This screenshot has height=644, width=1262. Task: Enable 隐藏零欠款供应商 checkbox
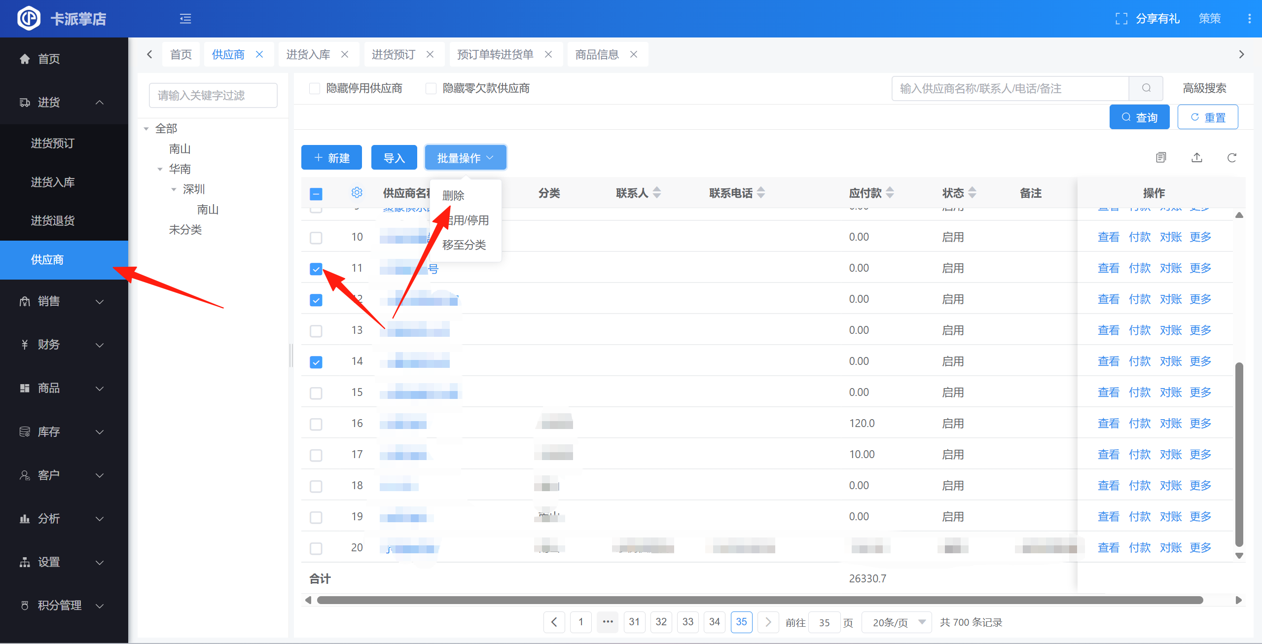tap(431, 88)
